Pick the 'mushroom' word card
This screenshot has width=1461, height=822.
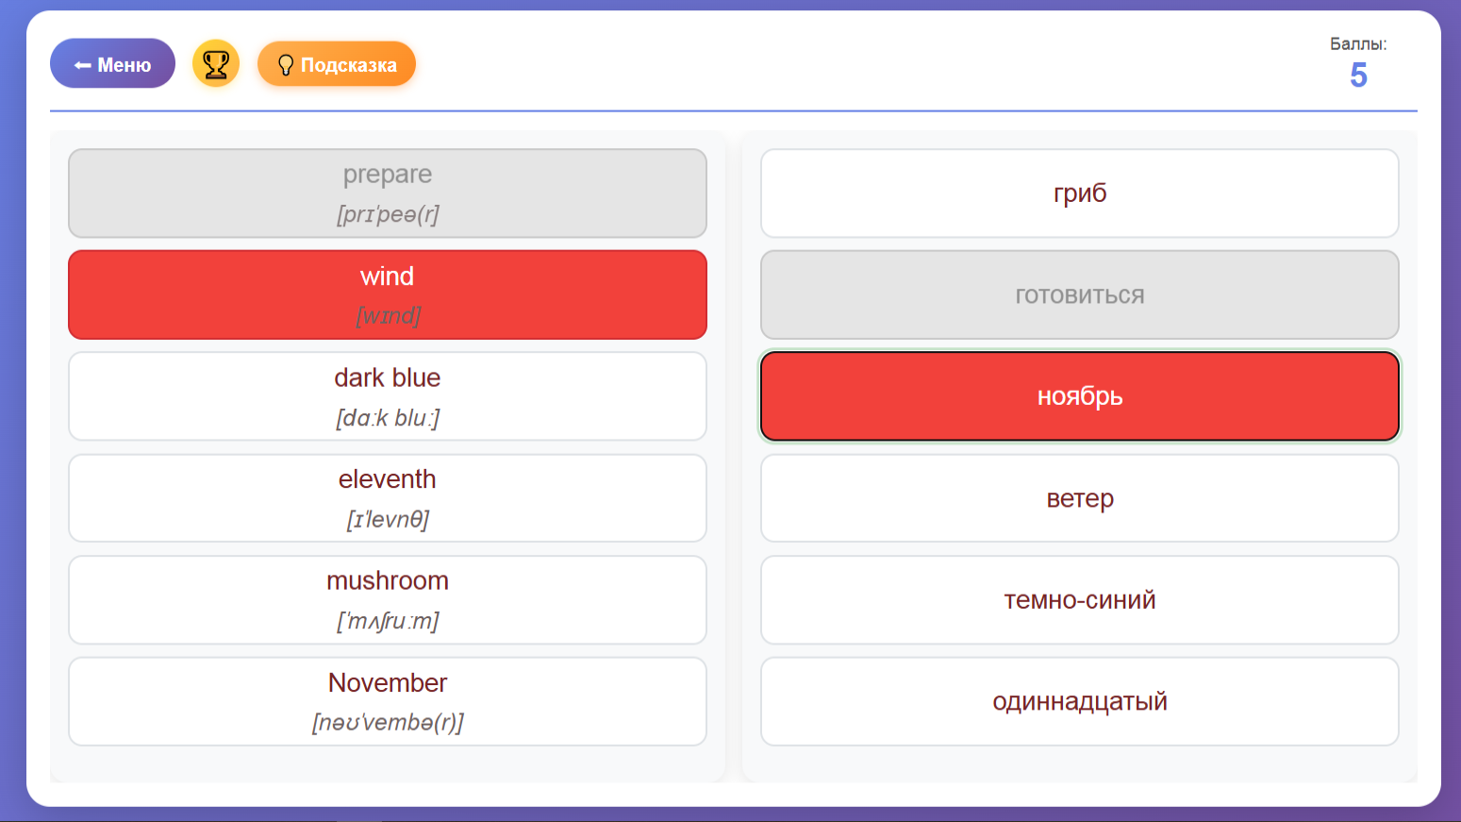(387, 600)
